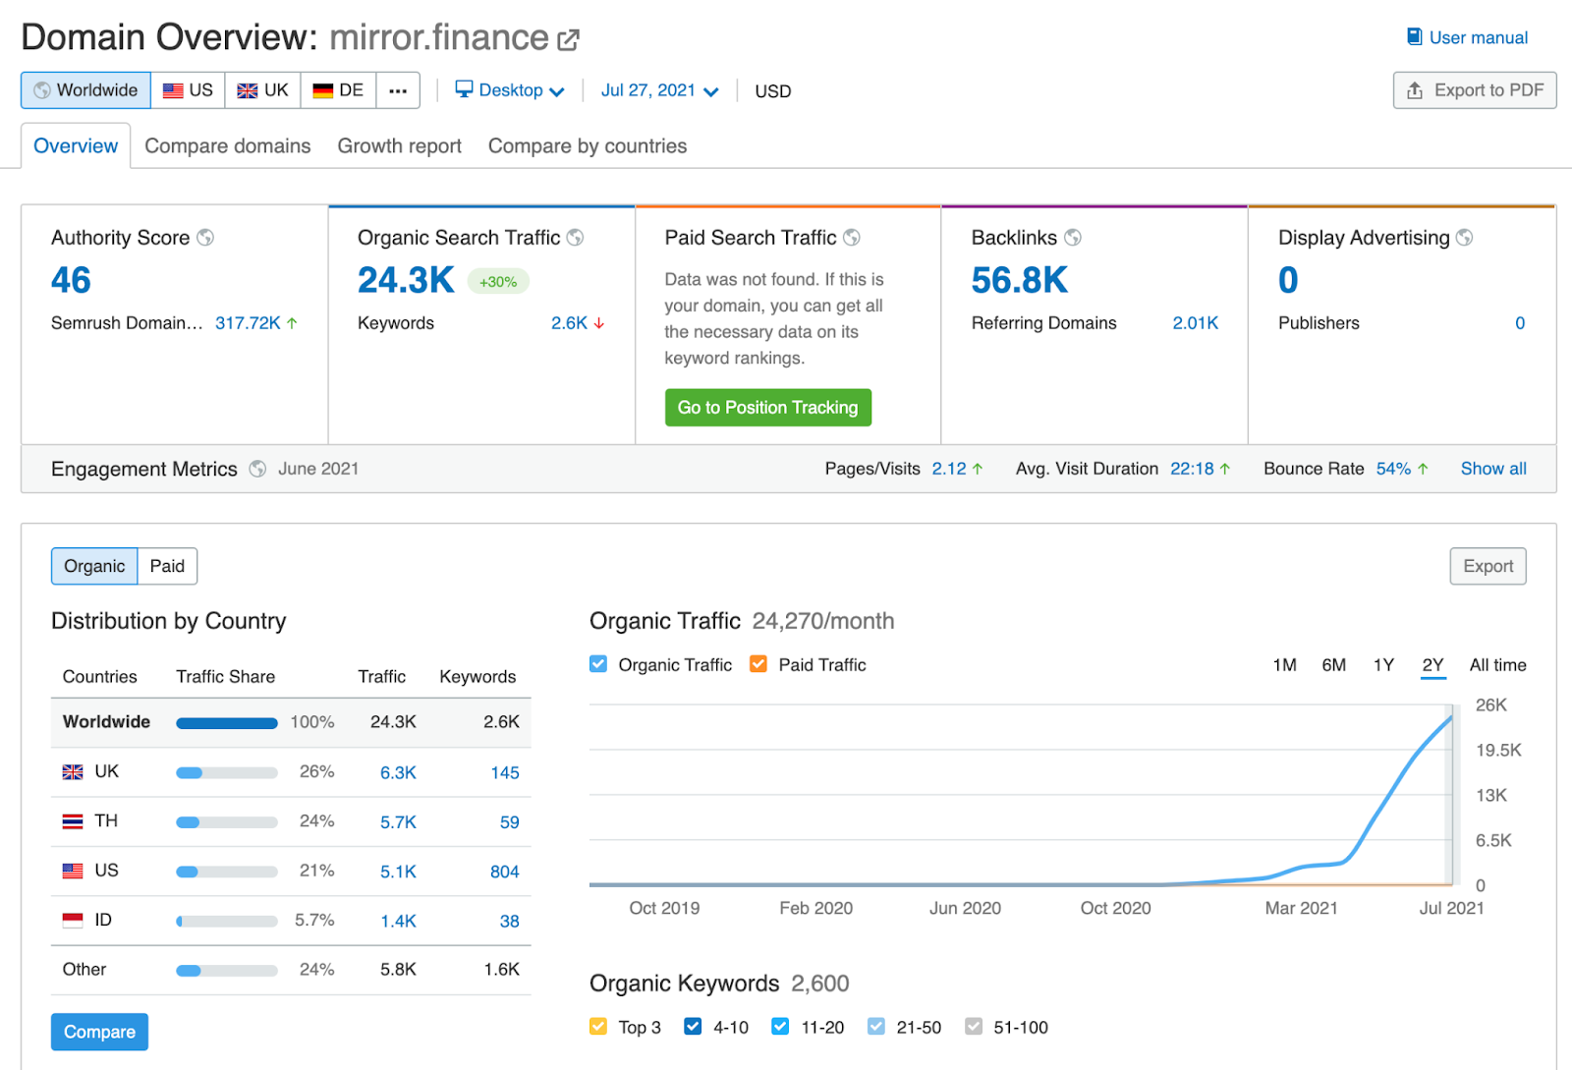1572x1070 pixels.
Task: Click globe icon beside Engagement Metrics
Action: click(257, 469)
